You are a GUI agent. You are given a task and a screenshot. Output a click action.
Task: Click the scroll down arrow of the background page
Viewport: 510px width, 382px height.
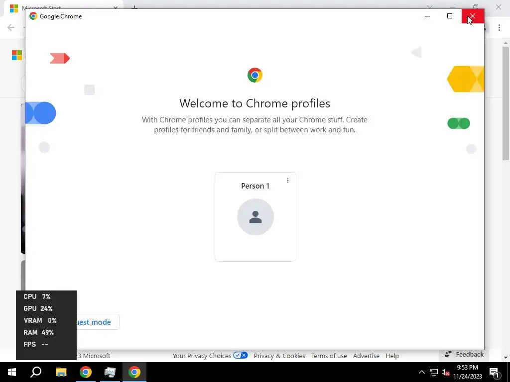(506, 358)
